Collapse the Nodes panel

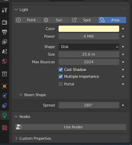(x=16, y=117)
